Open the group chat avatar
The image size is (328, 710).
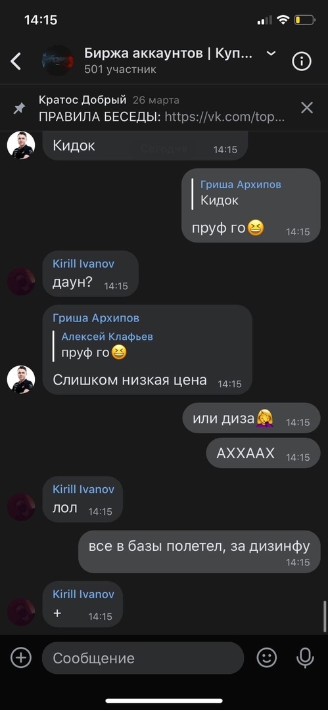pos(58,60)
